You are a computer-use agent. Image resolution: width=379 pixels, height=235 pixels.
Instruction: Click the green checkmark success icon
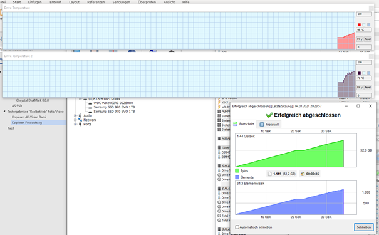click(269, 115)
